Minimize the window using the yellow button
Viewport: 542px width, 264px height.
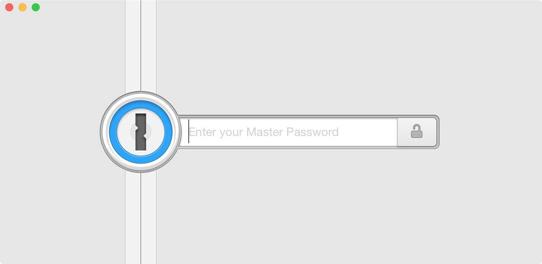click(22, 7)
